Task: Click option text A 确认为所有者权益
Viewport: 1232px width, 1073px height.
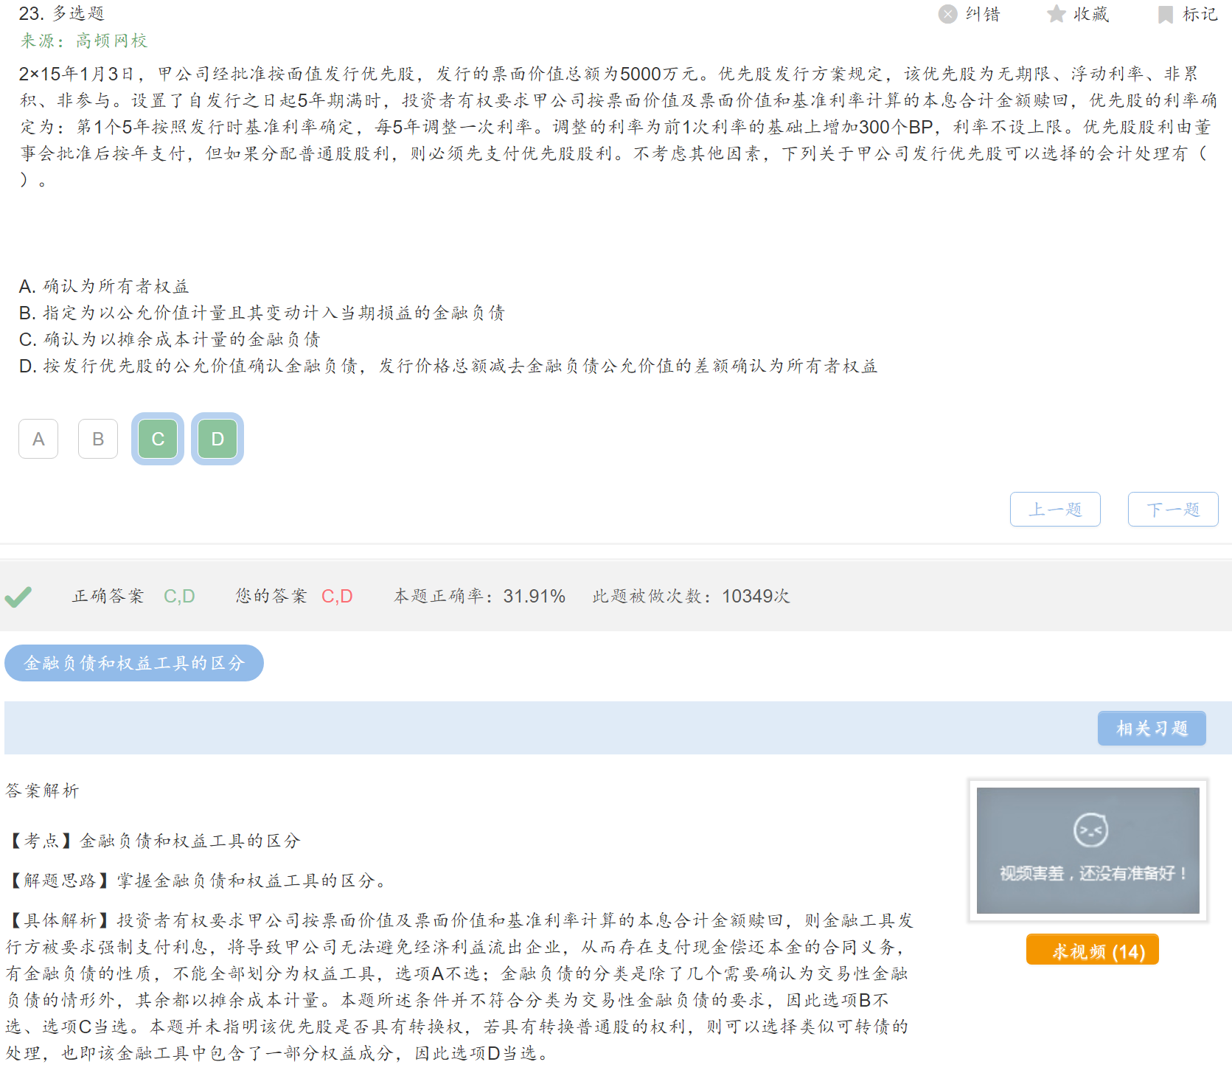Action: [105, 286]
